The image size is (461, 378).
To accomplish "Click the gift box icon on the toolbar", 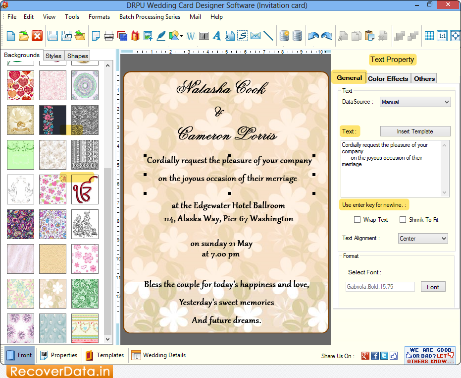I will click(134, 36).
